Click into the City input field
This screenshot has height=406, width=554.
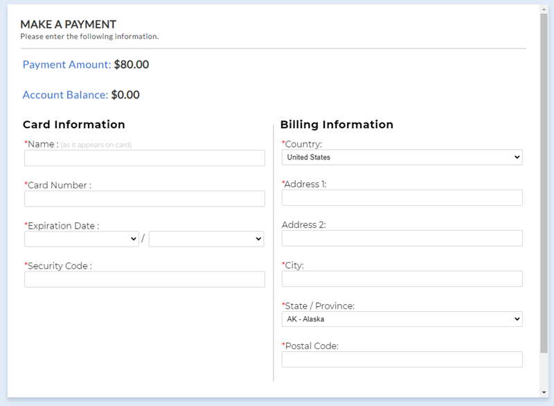pos(402,279)
